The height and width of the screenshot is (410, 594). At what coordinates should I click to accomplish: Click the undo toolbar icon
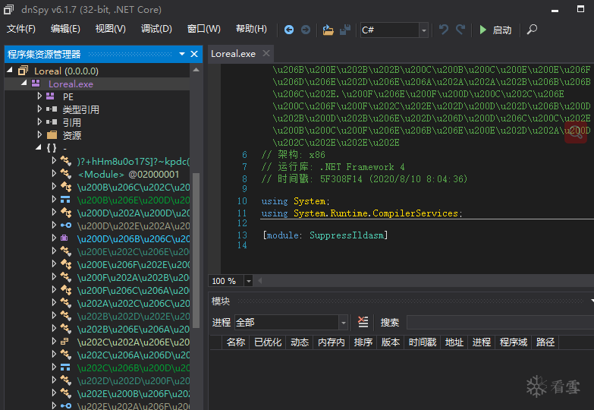(x=444, y=30)
